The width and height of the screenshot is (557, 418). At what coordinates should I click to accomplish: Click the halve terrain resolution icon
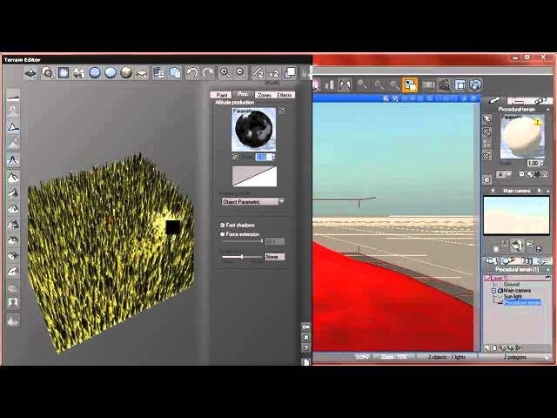pyautogui.click(x=257, y=74)
